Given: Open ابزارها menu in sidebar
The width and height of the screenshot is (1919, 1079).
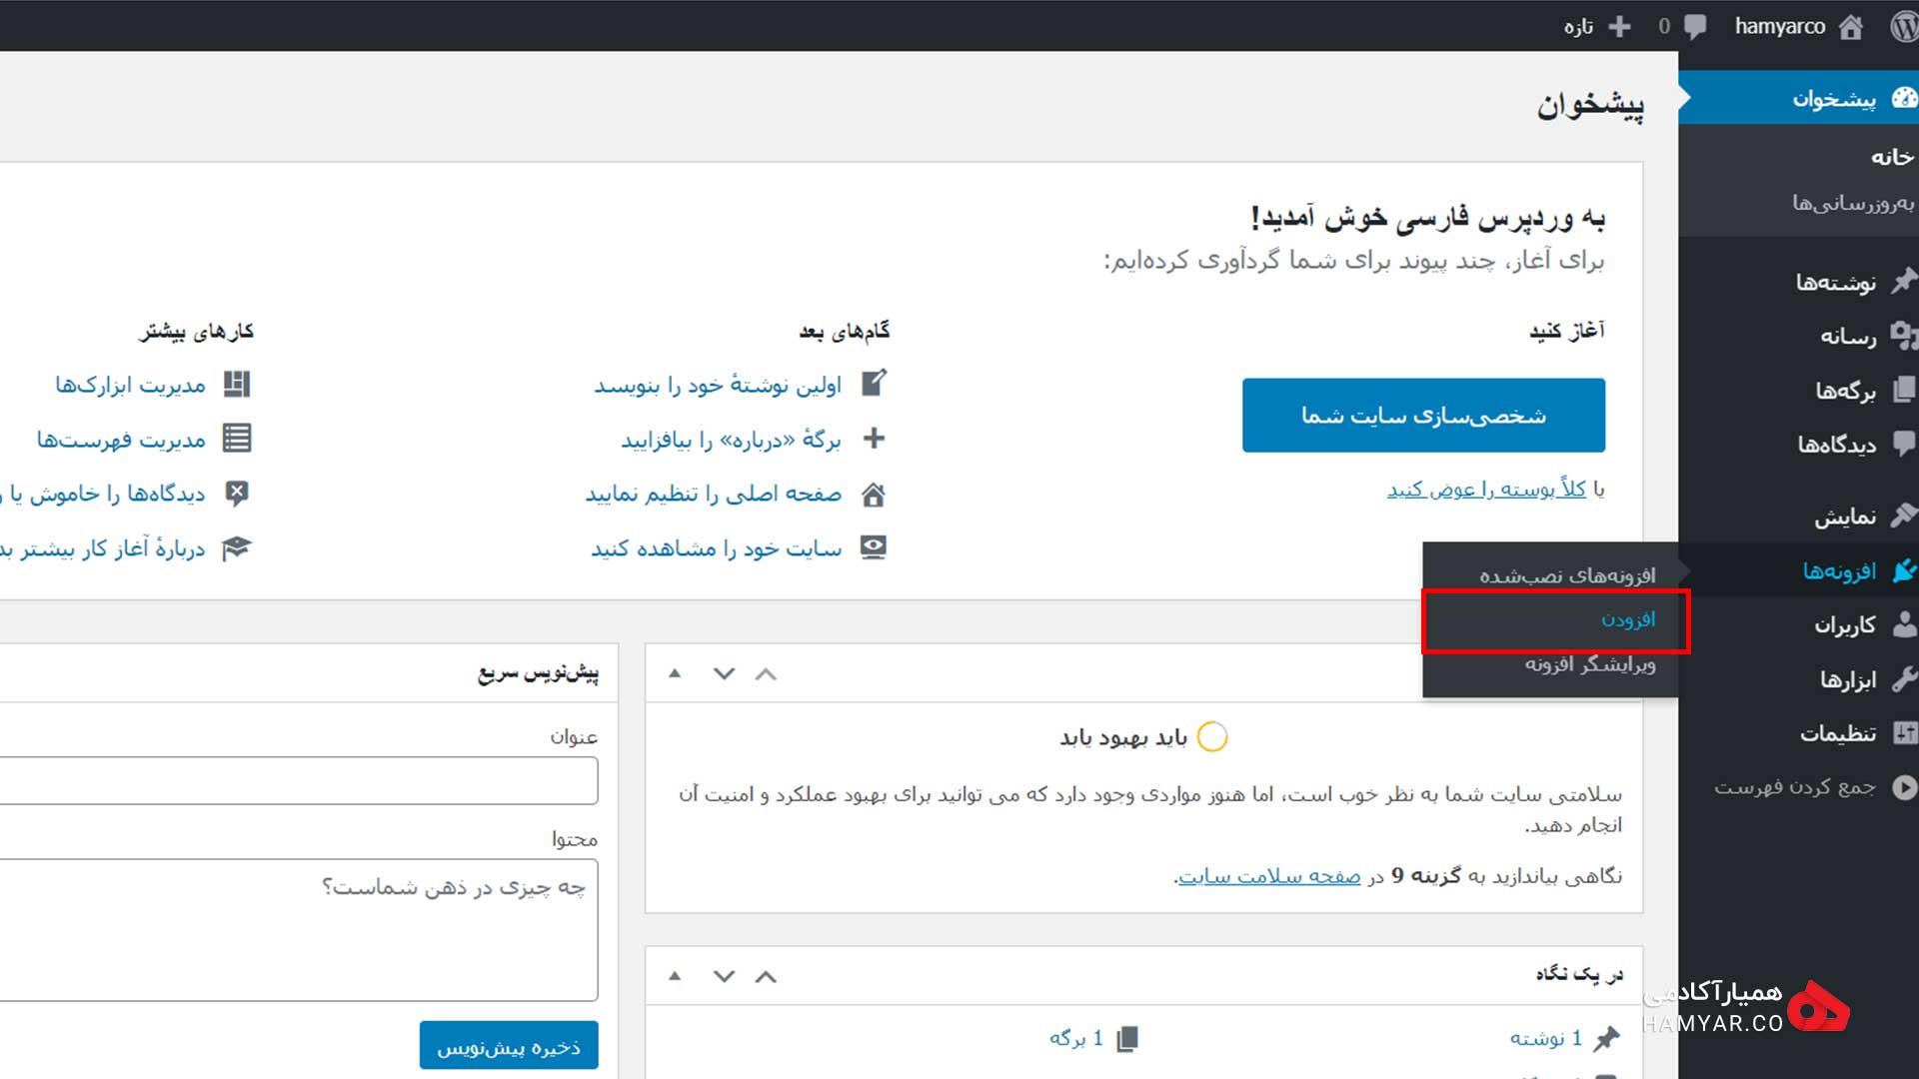Looking at the screenshot, I should point(1848,680).
